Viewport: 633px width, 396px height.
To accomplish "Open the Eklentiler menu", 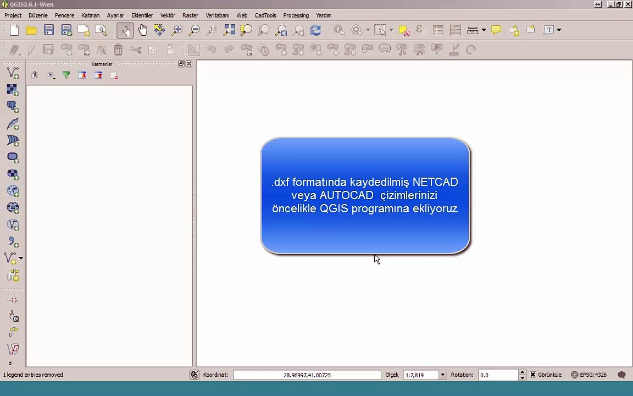I will 142,15.
